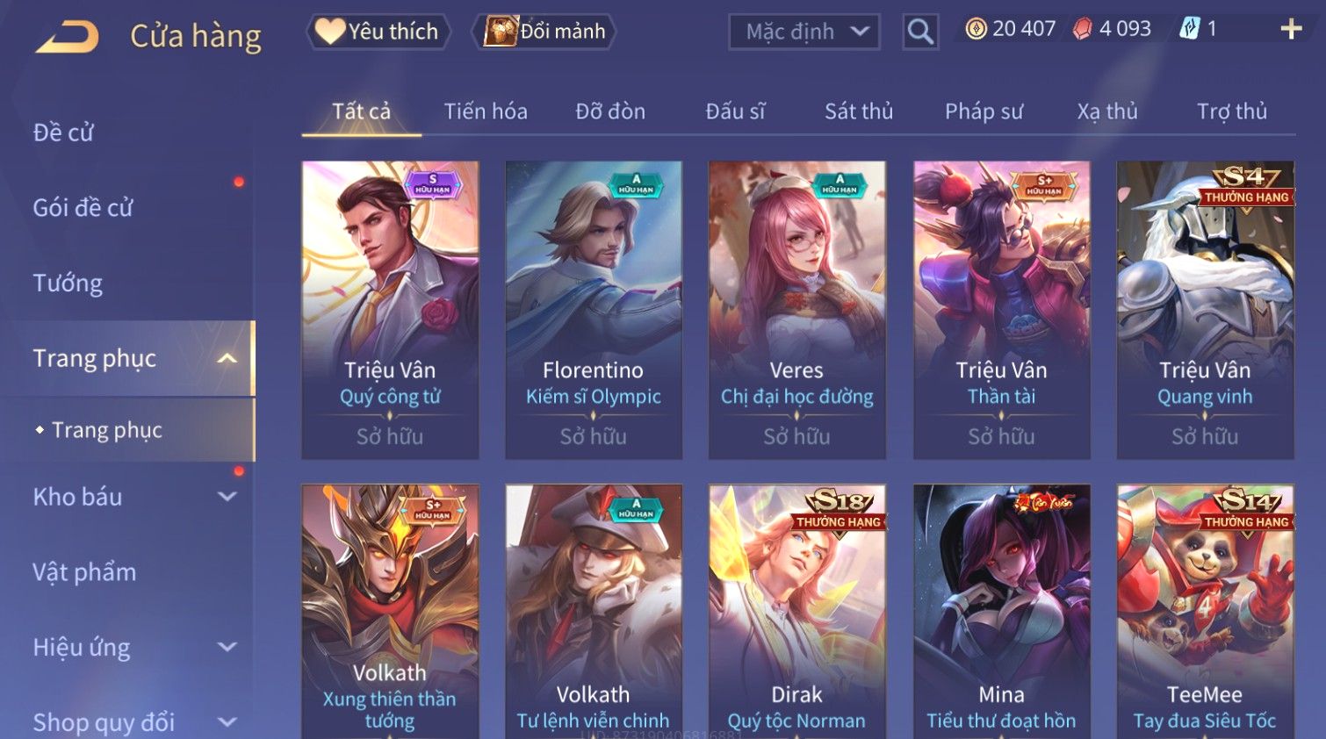Open the TeeMee Tay đua Siêu Tốc skin
This screenshot has width=1326, height=739.
click(x=1205, y=612)
